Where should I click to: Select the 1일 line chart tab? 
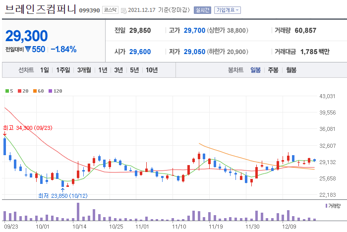[45, 70]
